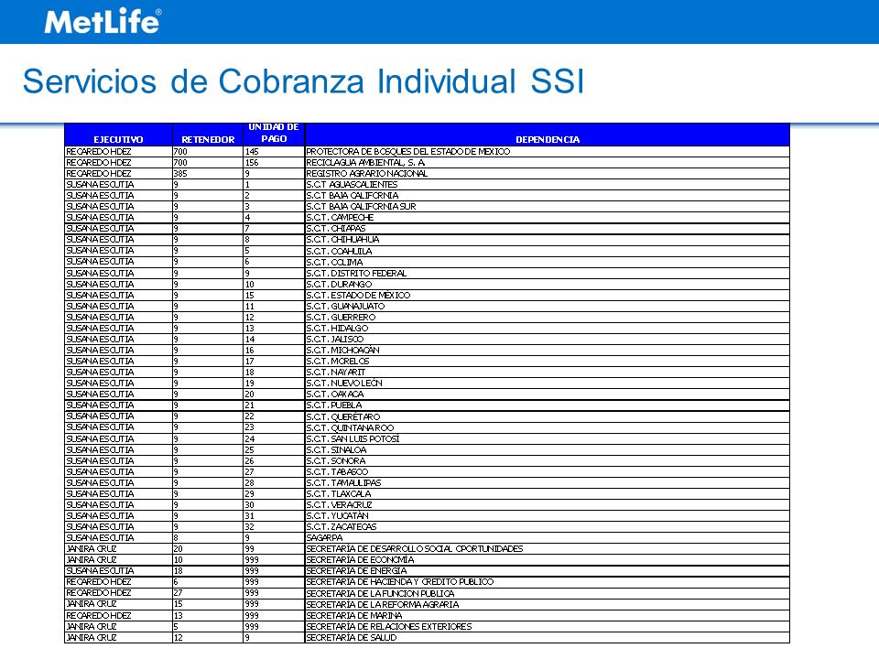Select S.C.T. COAHUILA cell
This screenshot has width=879, height=659.
coord(548,251)
